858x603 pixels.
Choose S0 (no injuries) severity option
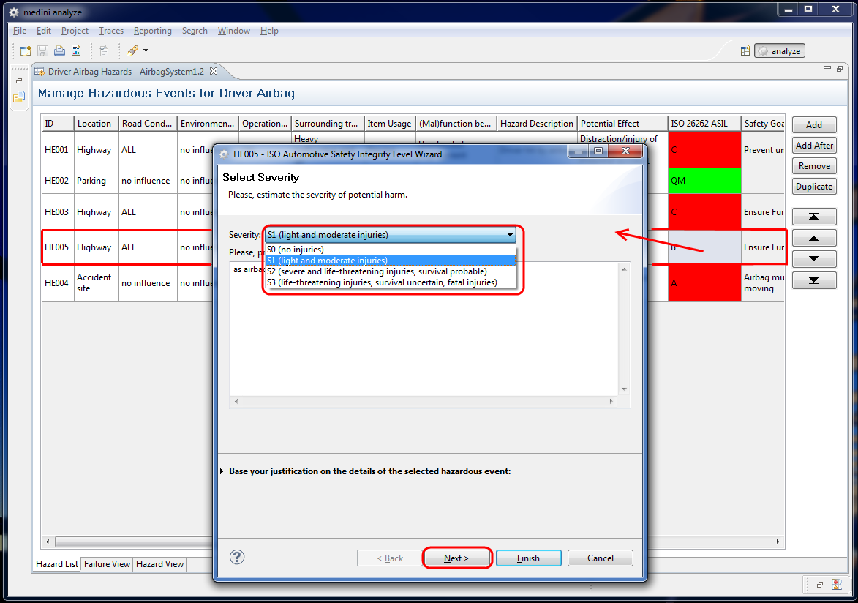(x=390, y=250)
